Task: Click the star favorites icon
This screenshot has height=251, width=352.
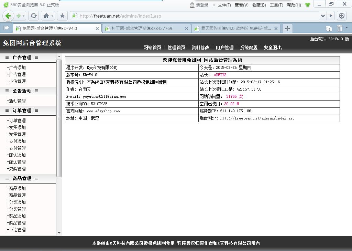Action: click(62, 16)
